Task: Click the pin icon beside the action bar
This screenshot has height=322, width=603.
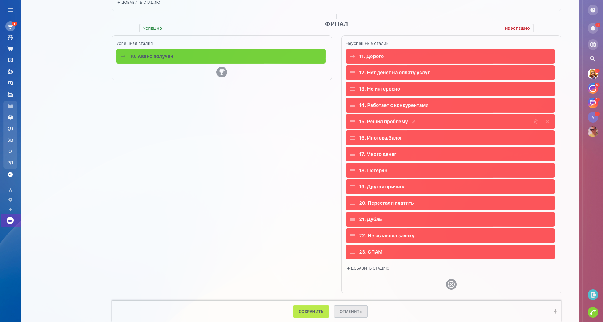Action: (555, 311)
